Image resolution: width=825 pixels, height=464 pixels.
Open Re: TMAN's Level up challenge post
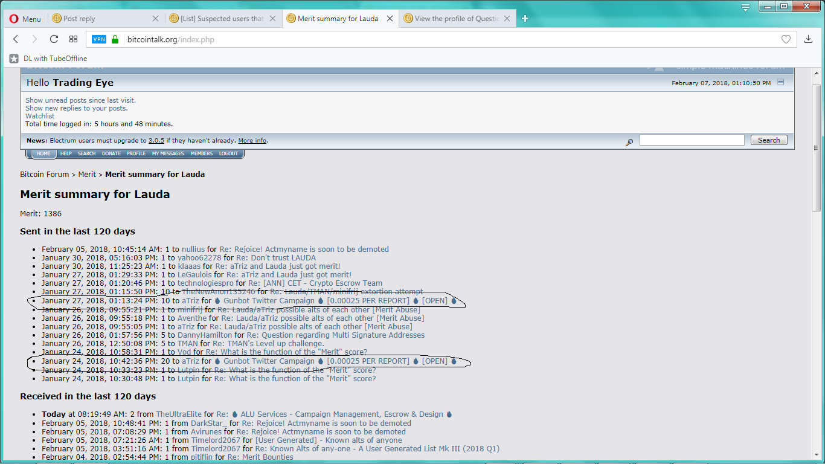tap(268, 343)
